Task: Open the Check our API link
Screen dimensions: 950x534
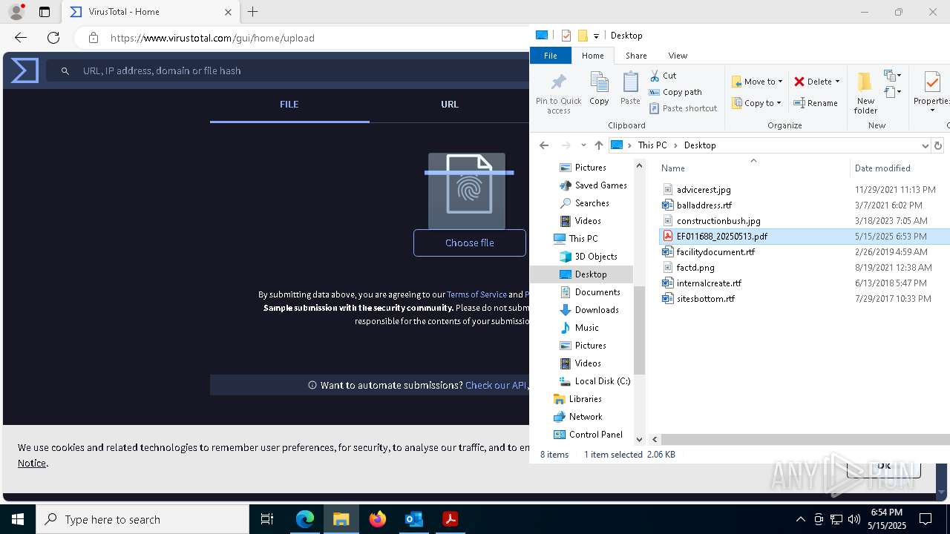Action: (x=496, y=385)
